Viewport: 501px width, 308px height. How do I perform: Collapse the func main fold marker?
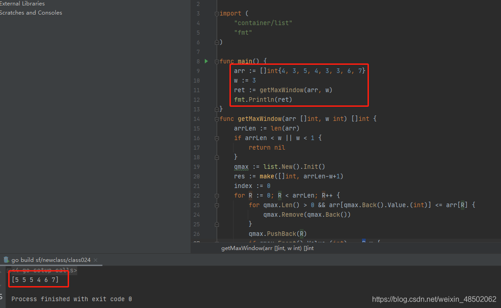point(217,62)
